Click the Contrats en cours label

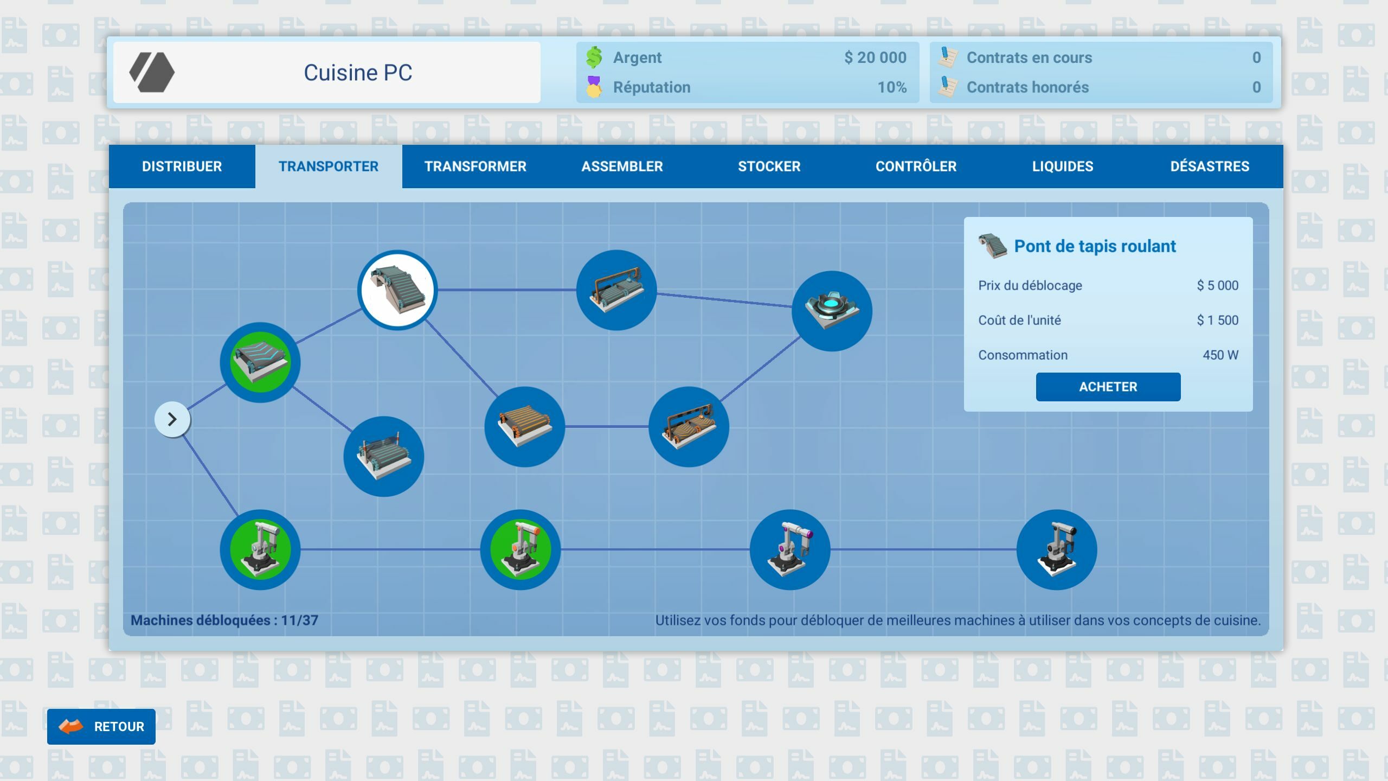pos(1029,57)
